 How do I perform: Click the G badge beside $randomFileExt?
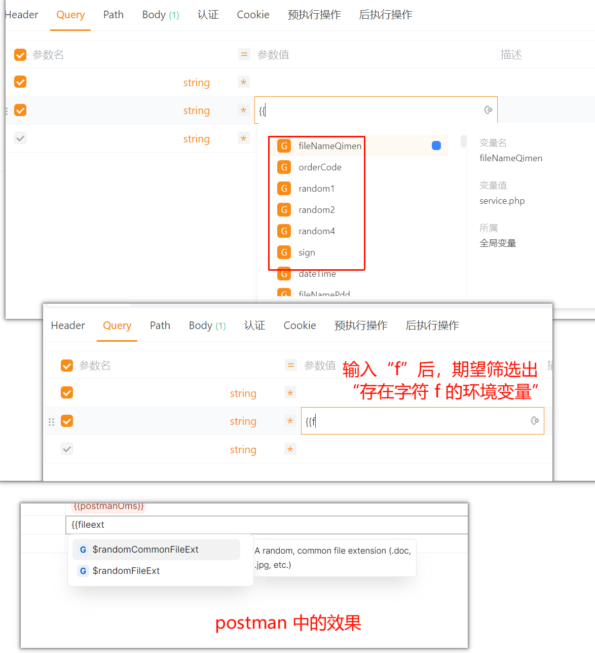pos(83,570)
